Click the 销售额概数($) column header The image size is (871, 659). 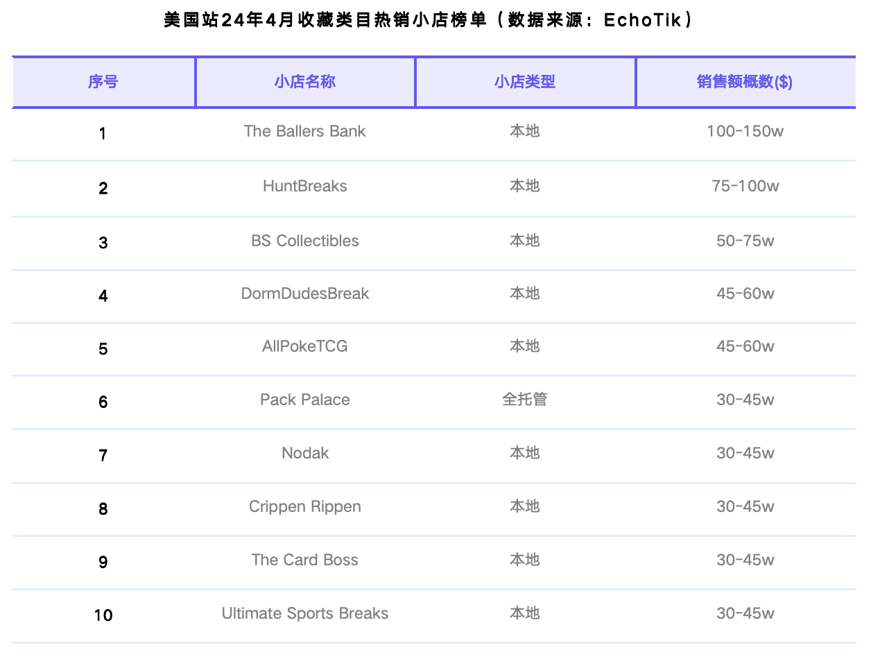pyautogui.click(x=745, y=82)
